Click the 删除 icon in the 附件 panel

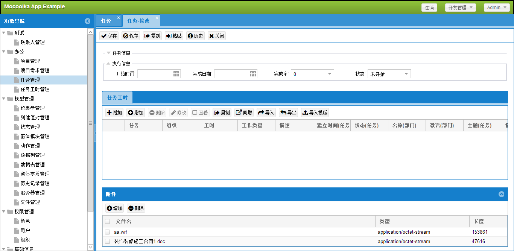pyautogui.click(x=136, y=208)
